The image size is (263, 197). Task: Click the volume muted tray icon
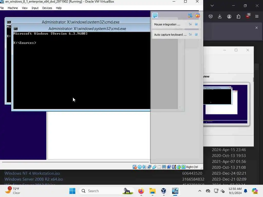[x=223, y=191]
